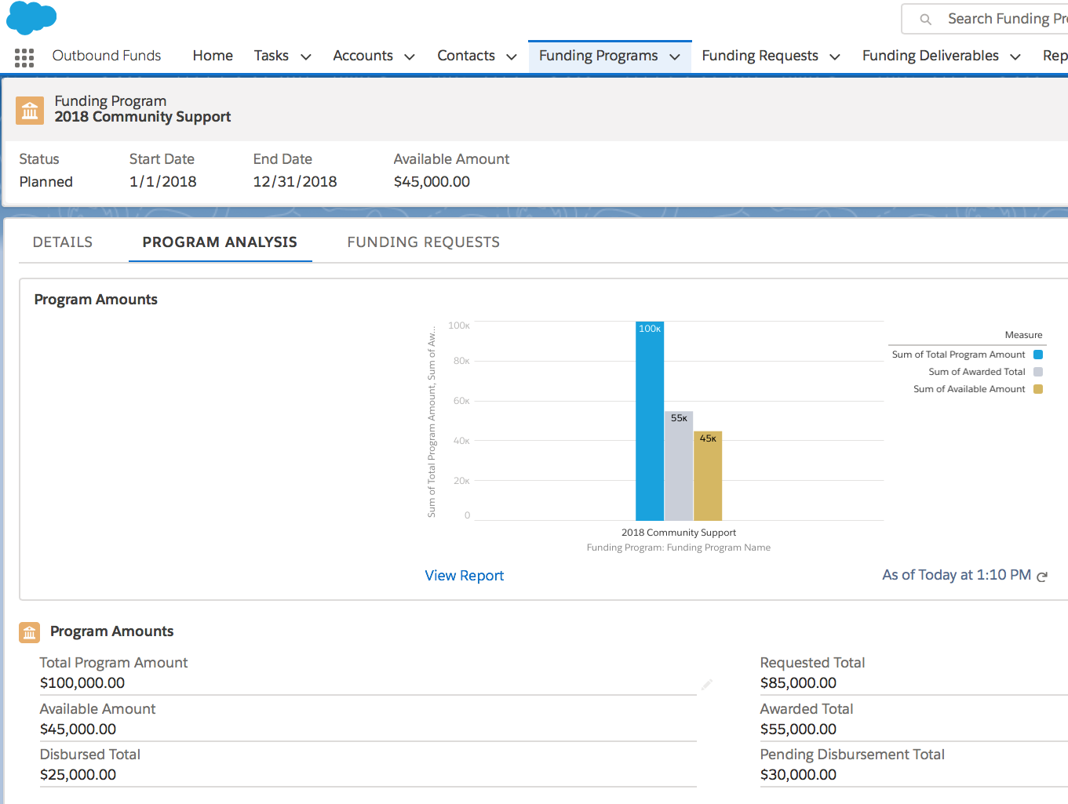Screen dimensions: 1068x804
Task: Click the Measure legend heading
Action: (x=1024, y=335)
